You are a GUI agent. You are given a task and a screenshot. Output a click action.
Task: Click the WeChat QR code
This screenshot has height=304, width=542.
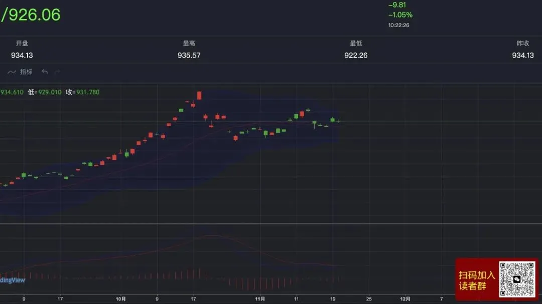(517, 279)
